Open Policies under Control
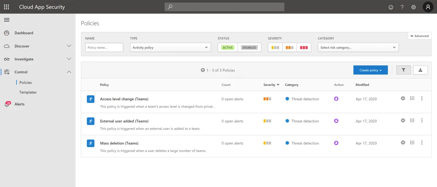This screenshot has width=437, height=187. click(x=26, y=82)
